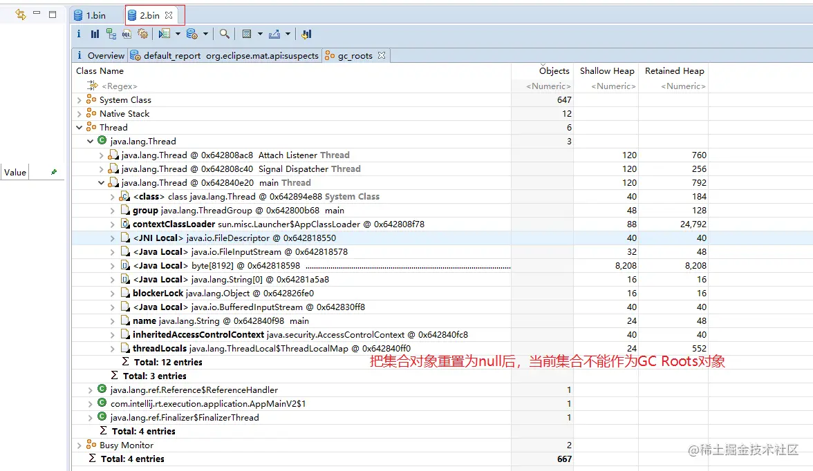Open Calculate Retained Size dropdown arrow
Viewport: 813px width, 471px height.
pos(260,34)
